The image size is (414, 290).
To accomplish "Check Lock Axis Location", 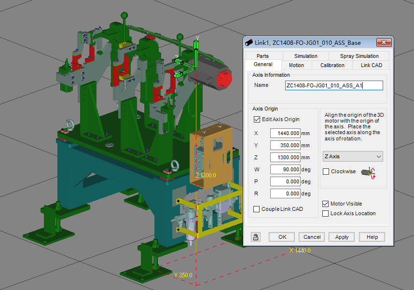I will click(326, 213).
